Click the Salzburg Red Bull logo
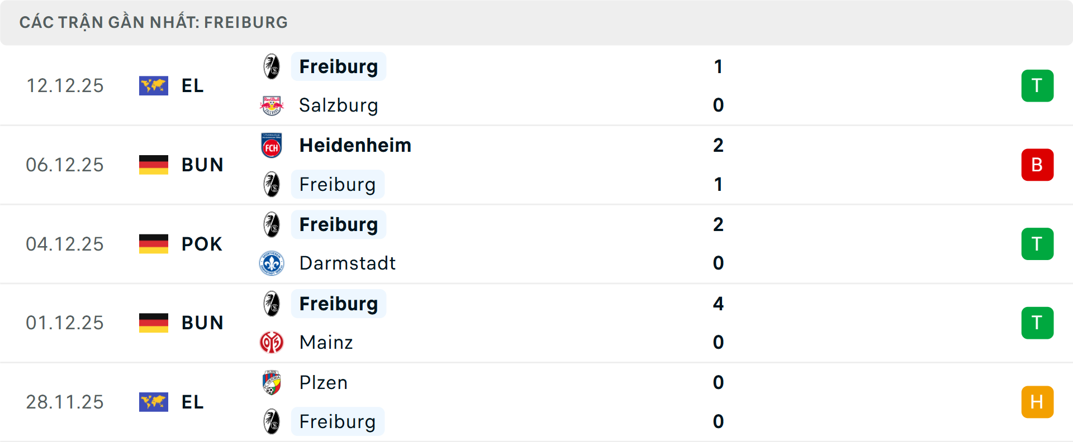Viewport: 1073px width, 442px height. click(x=272, y=105)
